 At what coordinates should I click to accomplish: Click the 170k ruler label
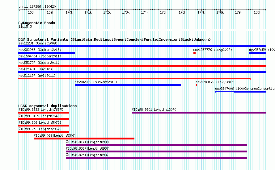point(69,12)
